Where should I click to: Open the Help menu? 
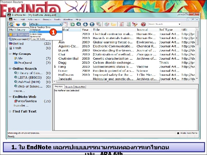(x=78, y=20)
